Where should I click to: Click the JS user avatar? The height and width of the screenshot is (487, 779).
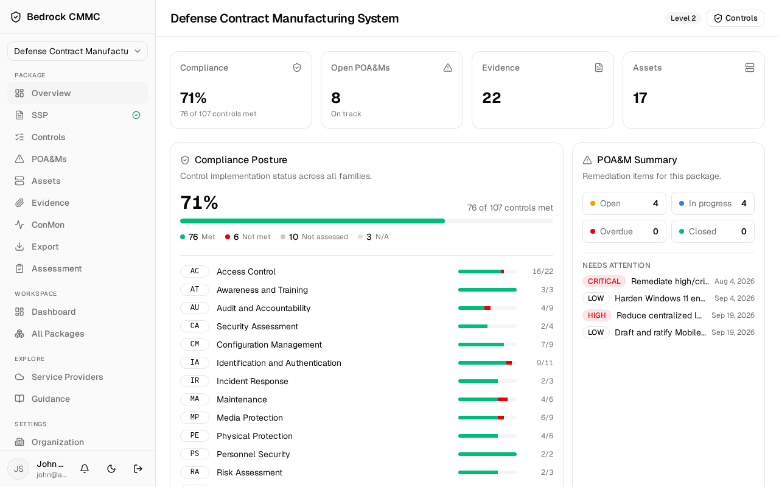(18, 469)
